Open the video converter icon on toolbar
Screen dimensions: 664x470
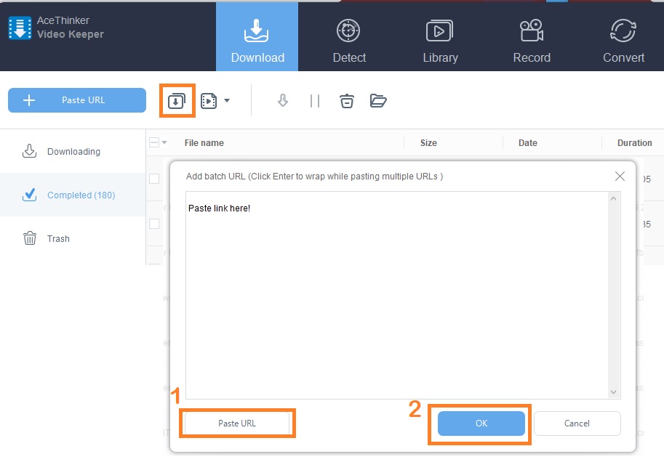point(208,100)
